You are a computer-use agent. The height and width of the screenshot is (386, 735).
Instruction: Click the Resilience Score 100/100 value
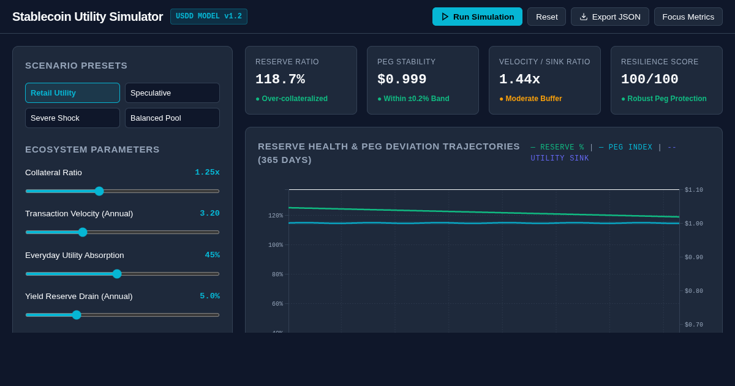pos(650,80)
